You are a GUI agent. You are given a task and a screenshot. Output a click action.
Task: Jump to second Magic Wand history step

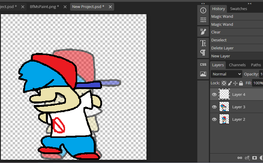(236, 25)
